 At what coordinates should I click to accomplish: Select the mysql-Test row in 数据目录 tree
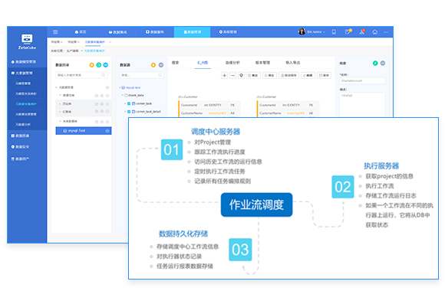pyautogui.click(x=84, y=131)
